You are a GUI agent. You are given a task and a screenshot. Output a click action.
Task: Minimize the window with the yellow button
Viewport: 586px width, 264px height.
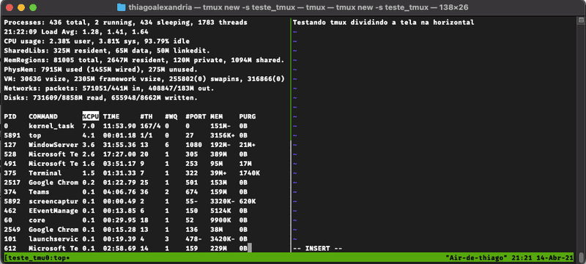click(21, 7)
